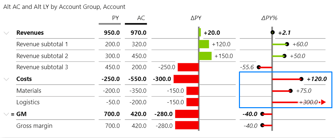
Task: Select the ΔPY% column header
Action: [269, 18]
